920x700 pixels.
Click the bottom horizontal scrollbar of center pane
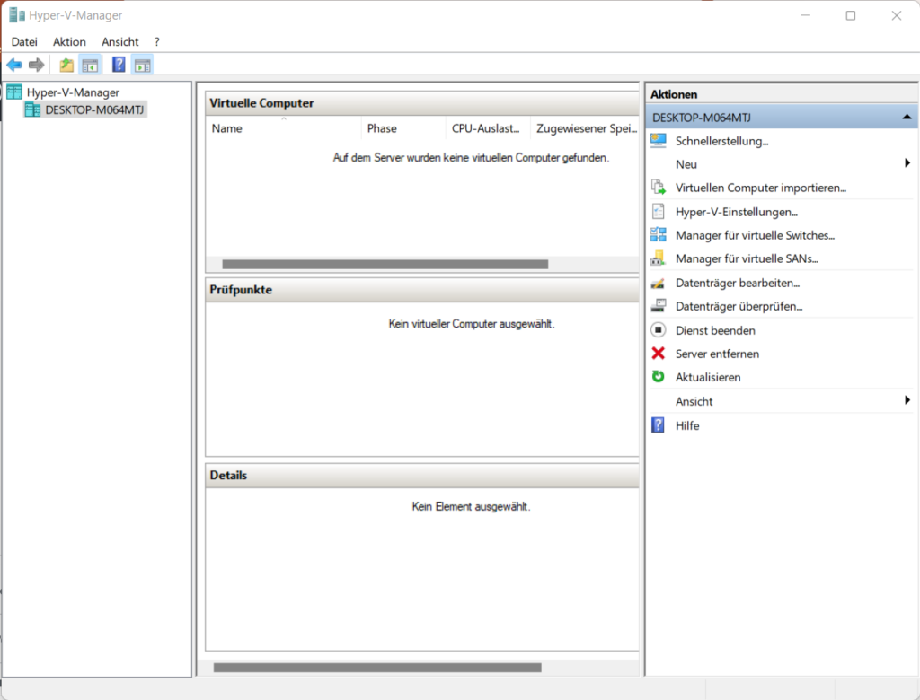377,667
